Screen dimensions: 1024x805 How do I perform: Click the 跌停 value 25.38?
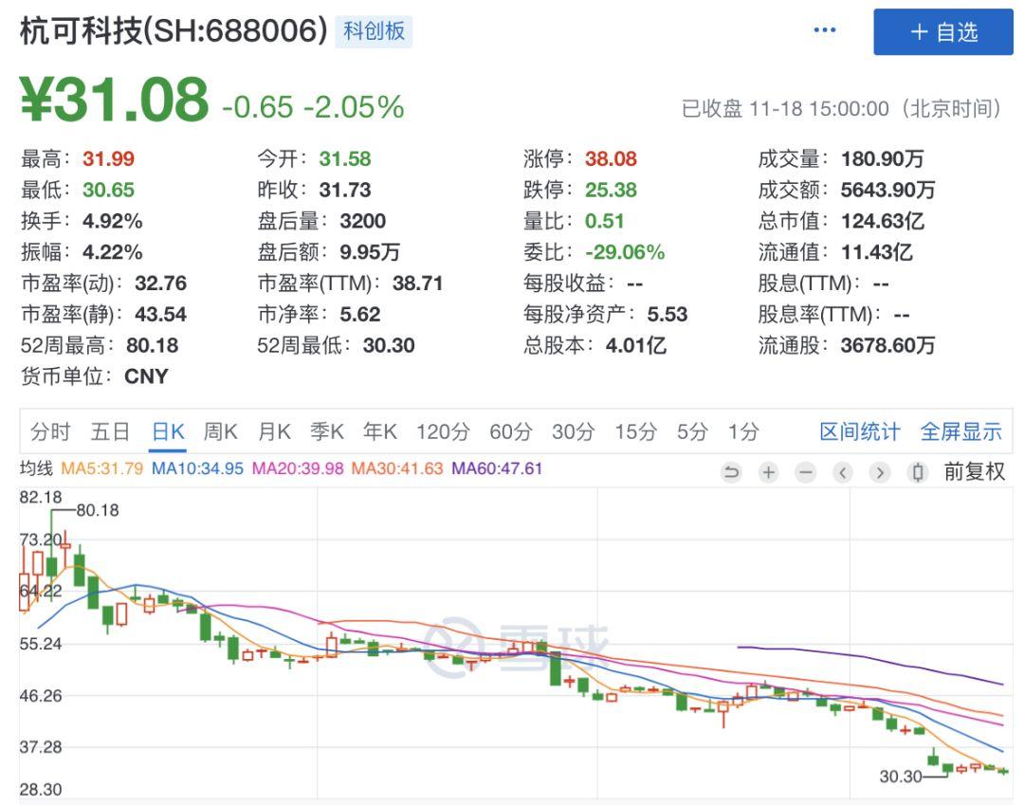pyautogui.click(x=611, y=190)
